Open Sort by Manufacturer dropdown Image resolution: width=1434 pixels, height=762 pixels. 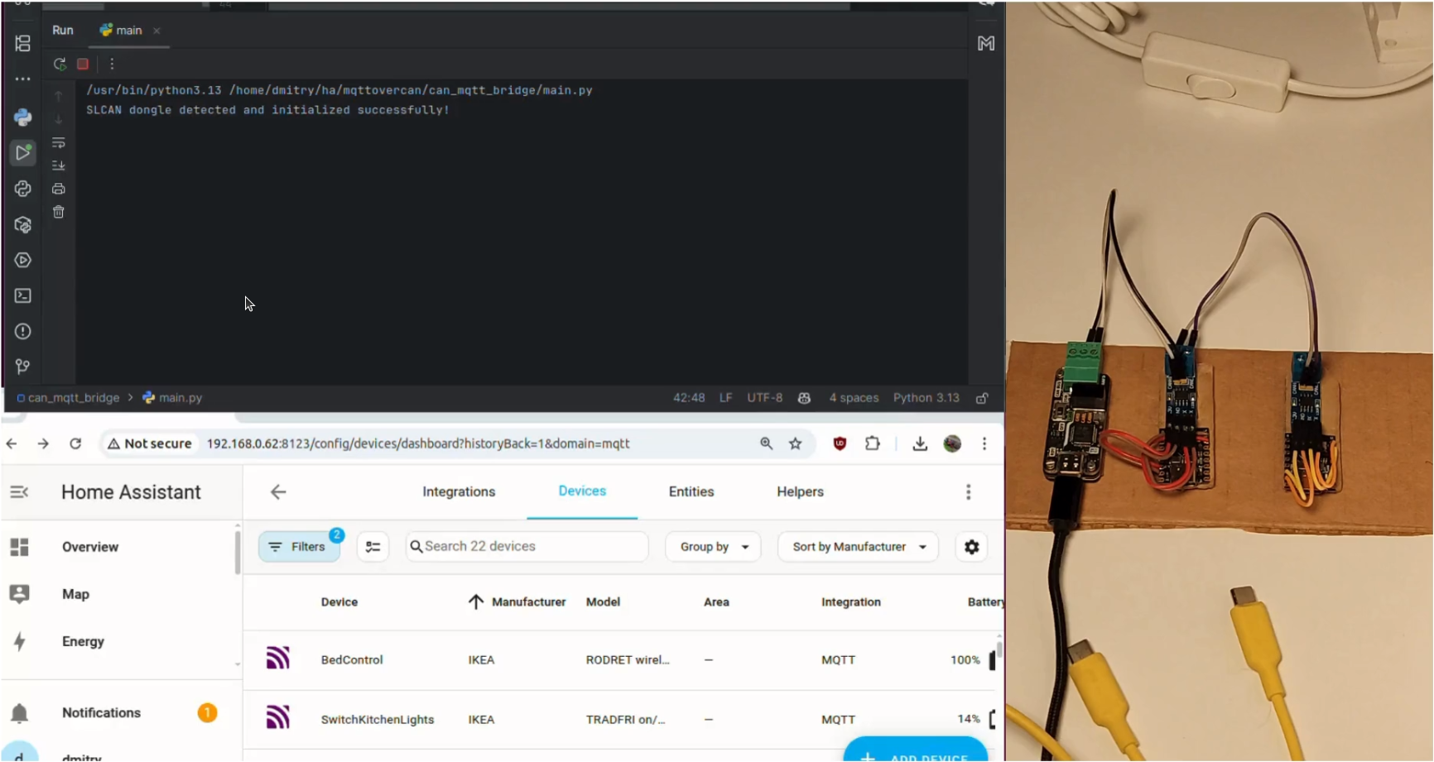click(859, 547)
